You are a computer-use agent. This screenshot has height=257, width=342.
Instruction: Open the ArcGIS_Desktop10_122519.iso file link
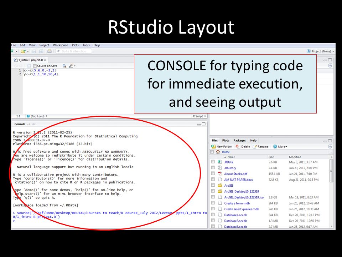click(x=244, y=197)
